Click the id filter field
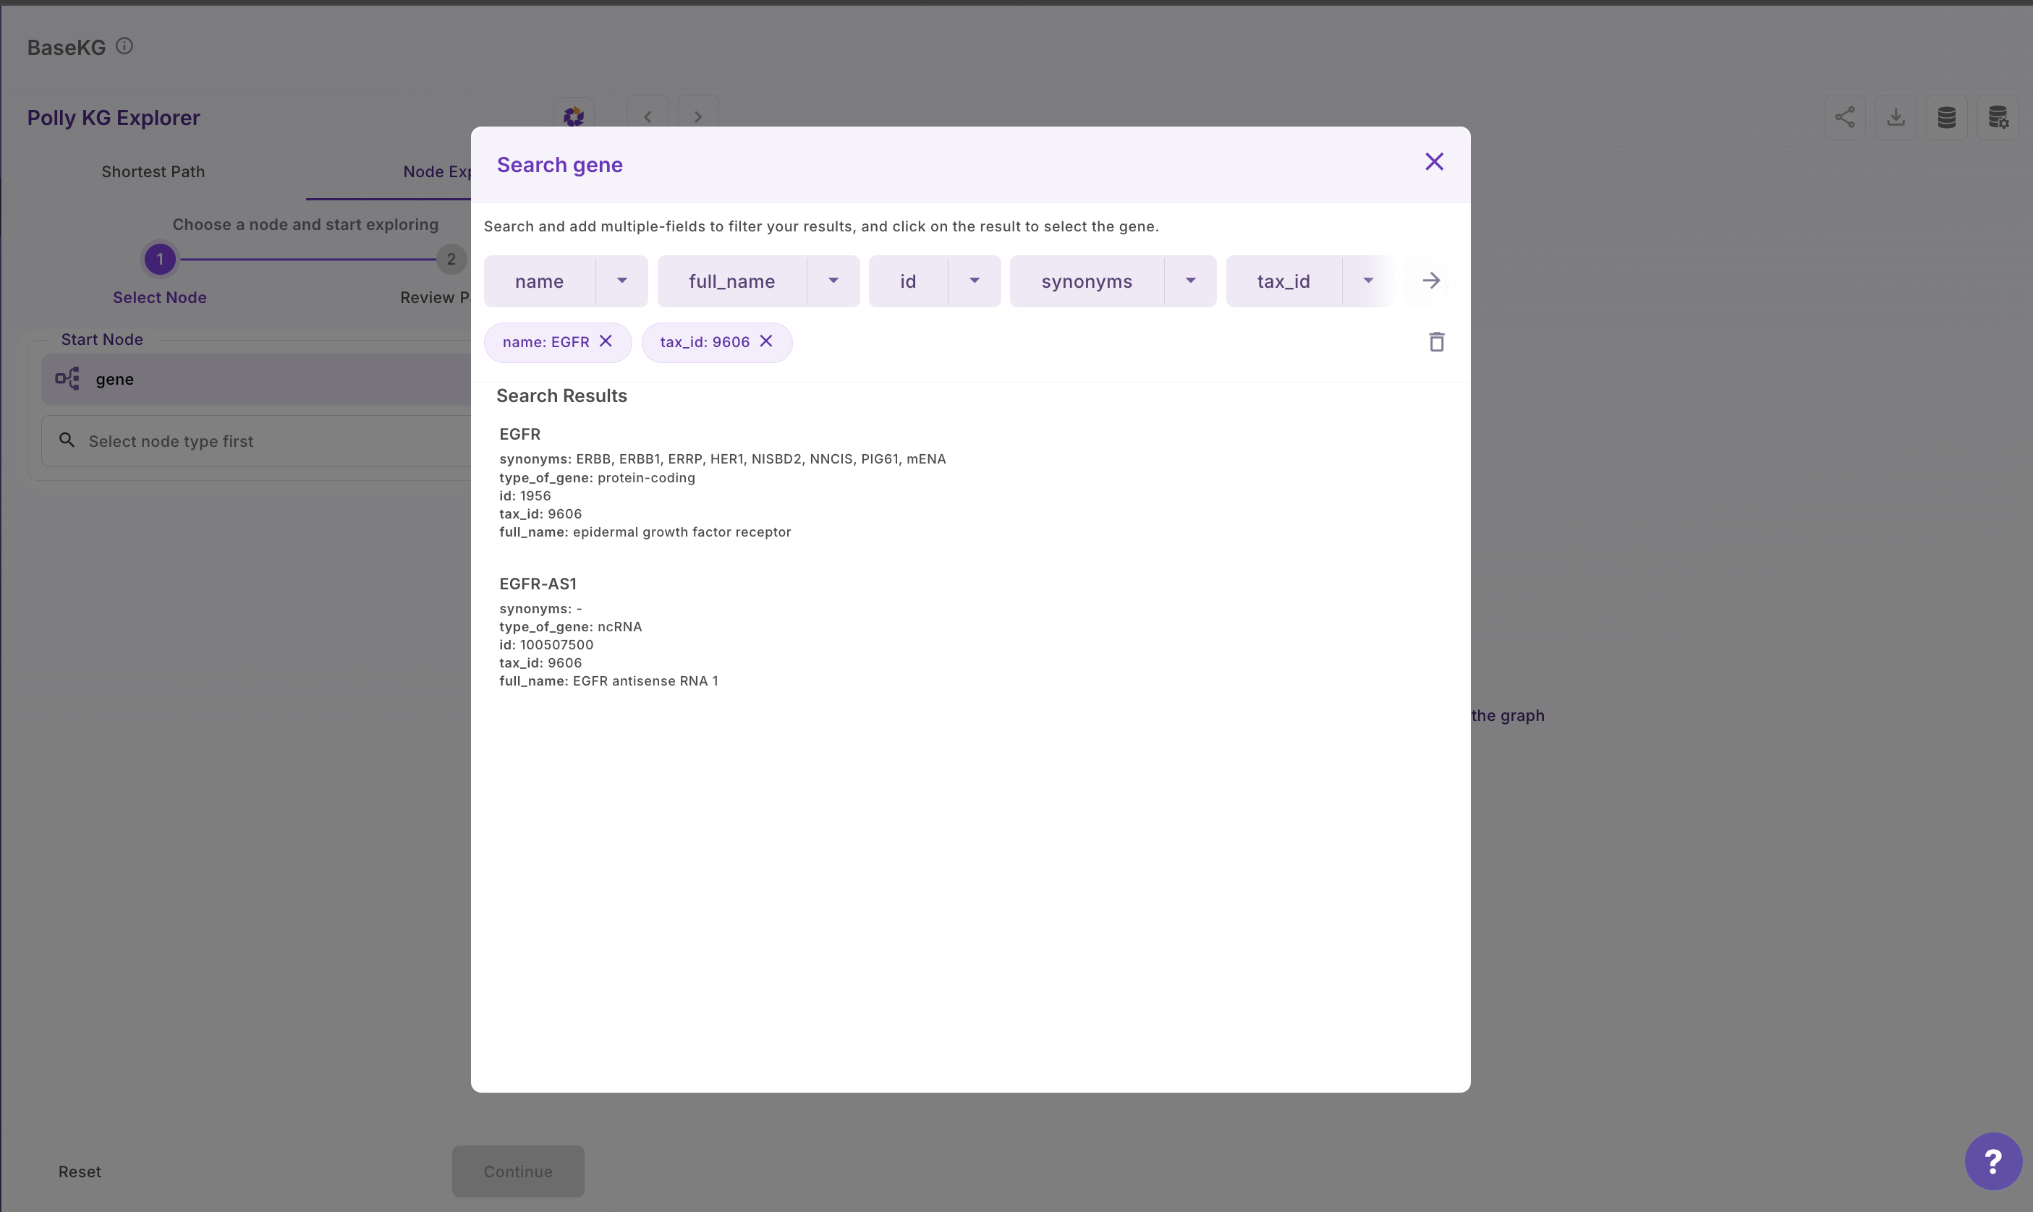The image size is (2033, 1212). pos(908,281)
